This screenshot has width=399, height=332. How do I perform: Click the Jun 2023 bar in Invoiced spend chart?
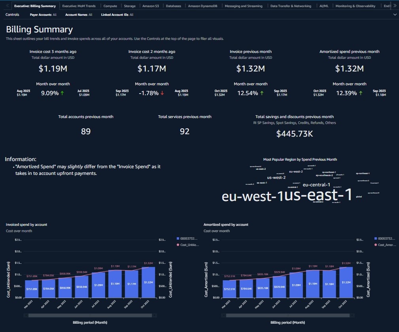[x=82, y=287]
